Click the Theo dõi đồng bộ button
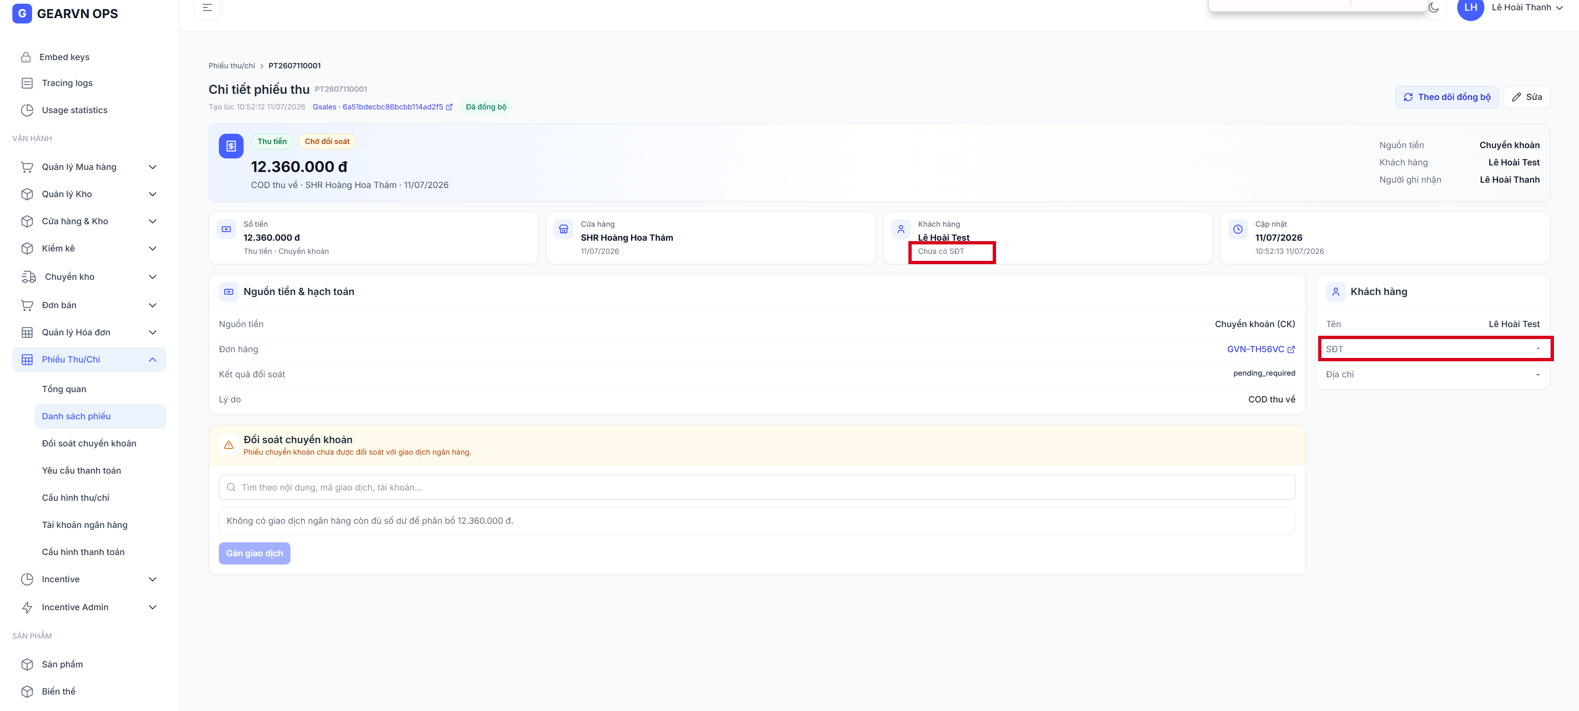 click(x=1447, y=97)
